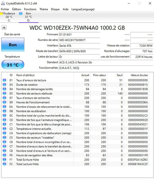Click status icon for Nombre de recalibration
Viewport: 154px width, 179px height.
pos(4,111)
